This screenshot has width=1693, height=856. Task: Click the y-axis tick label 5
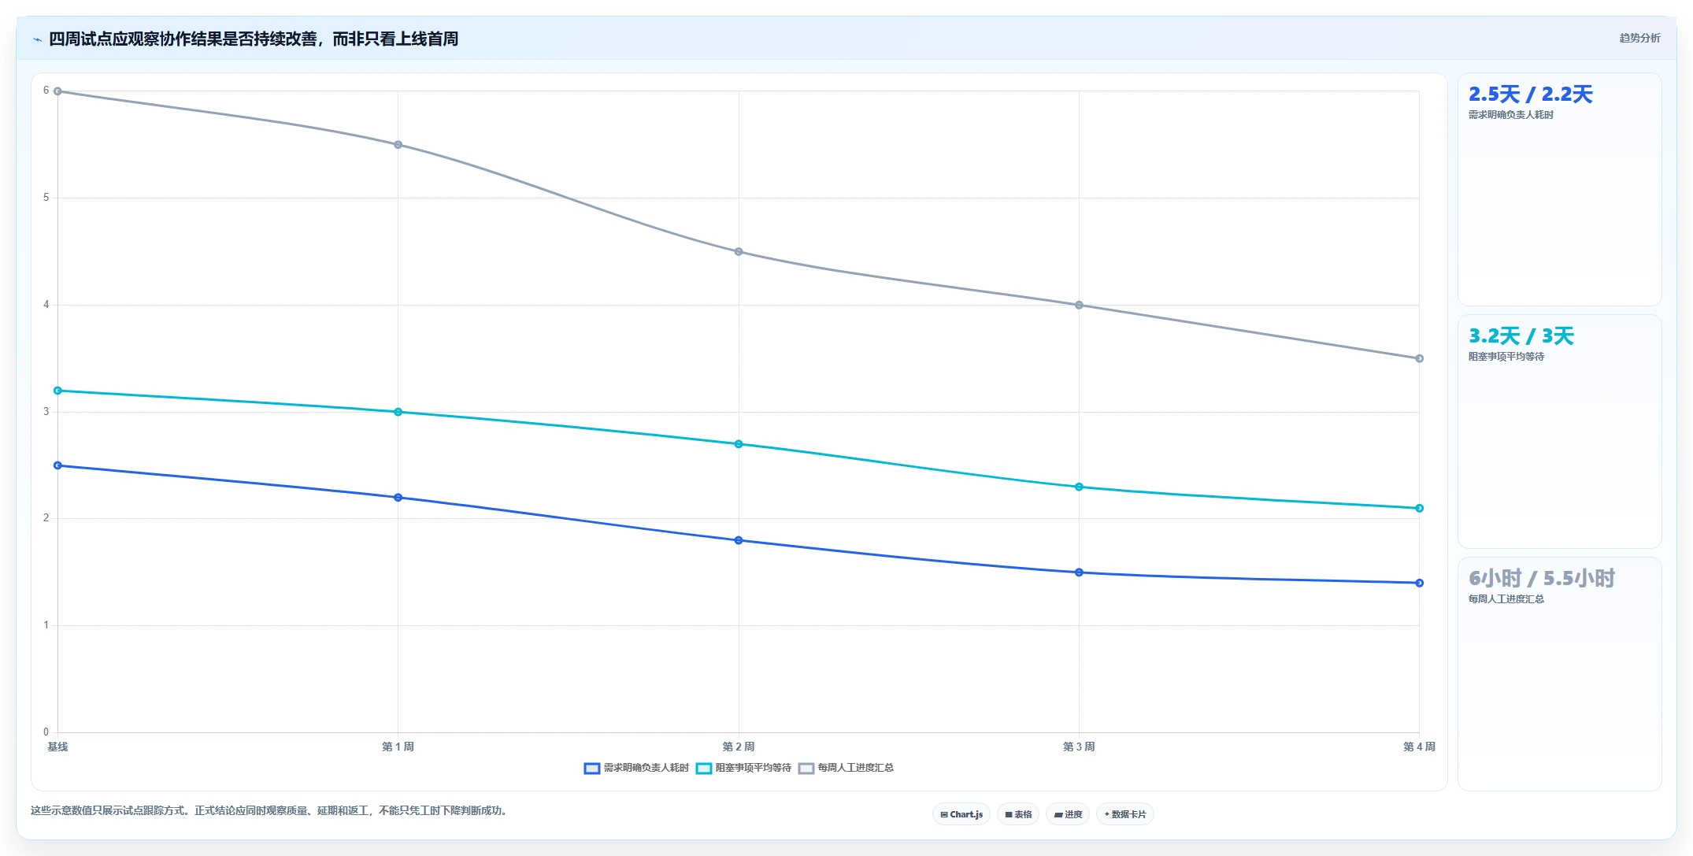pyautogui.click(x=46, y=198)
